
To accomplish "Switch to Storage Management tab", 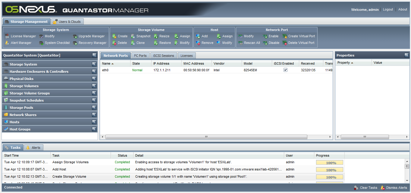I will [x=26, y=22].
